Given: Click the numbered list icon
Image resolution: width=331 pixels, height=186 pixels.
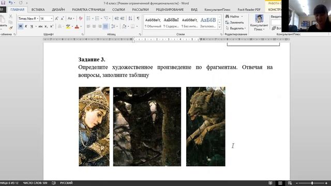Looking at the screenshot, I should 97,19.
